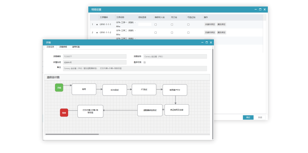Confirm with 确定 in 明细设置 window
Screen dimensions: 308x153
click(248, 118)
